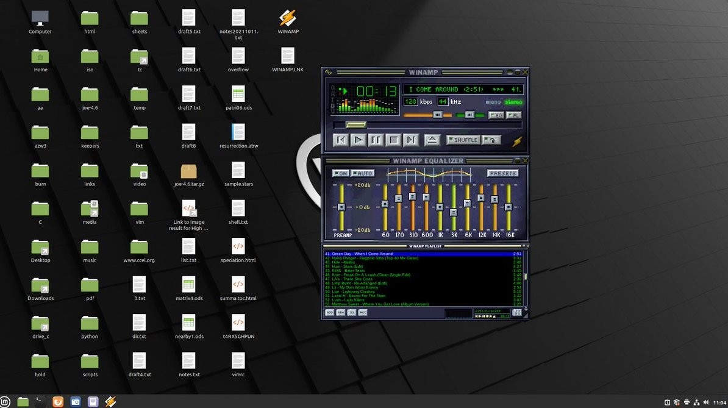Viewport: 728px width, 408px height.
Task: Click the lightning bolt icon in Winamp
Action: pos(517,141)
